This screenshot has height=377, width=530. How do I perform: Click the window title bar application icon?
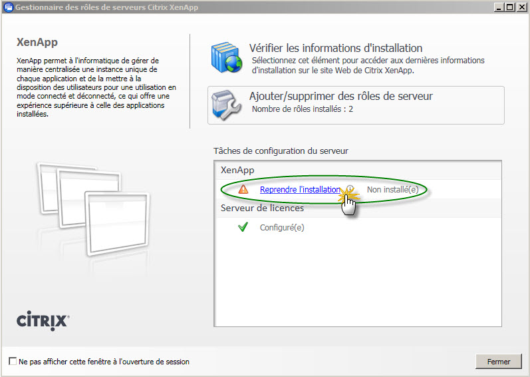[8, 7]
